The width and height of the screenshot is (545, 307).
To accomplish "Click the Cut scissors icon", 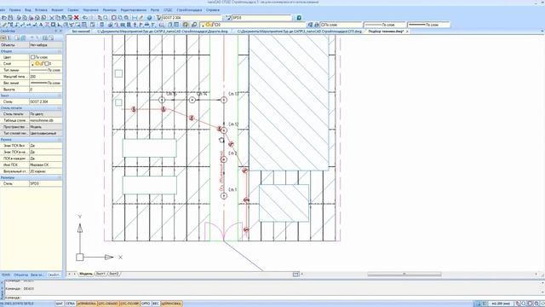I will point(52,17).
